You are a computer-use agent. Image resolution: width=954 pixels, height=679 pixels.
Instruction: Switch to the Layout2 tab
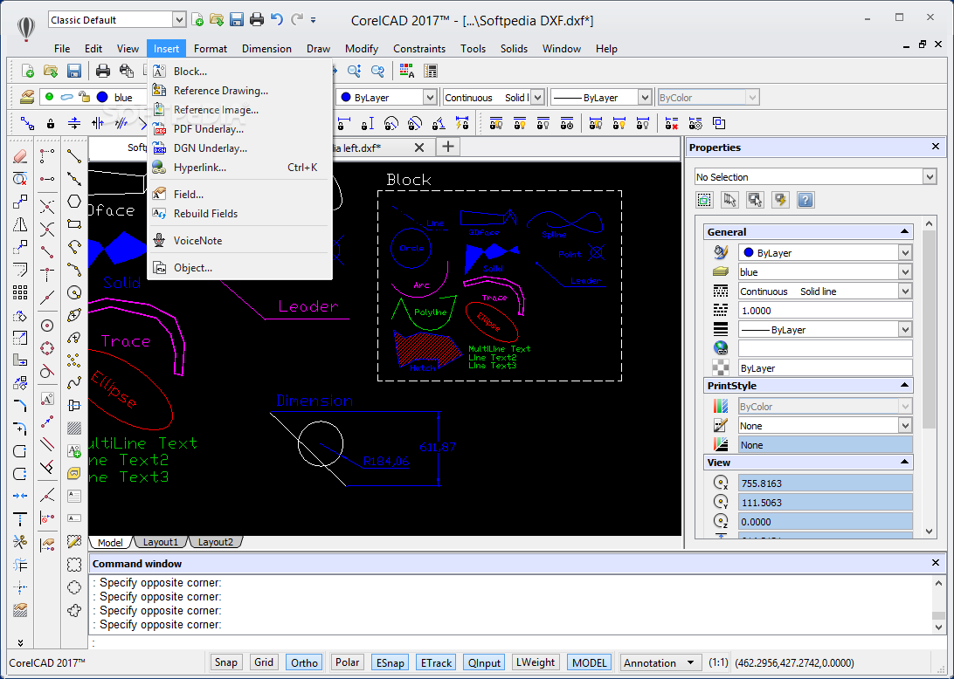pyautogui.click(x=216, y=542)
